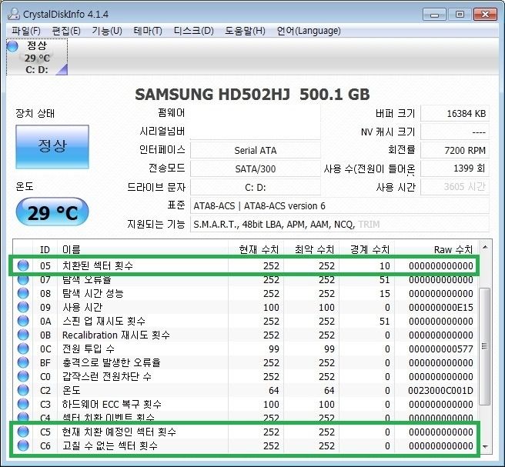505x467 pixels.
Task: Click the SATA/300 transfer mode field
Action: (256, 168)
